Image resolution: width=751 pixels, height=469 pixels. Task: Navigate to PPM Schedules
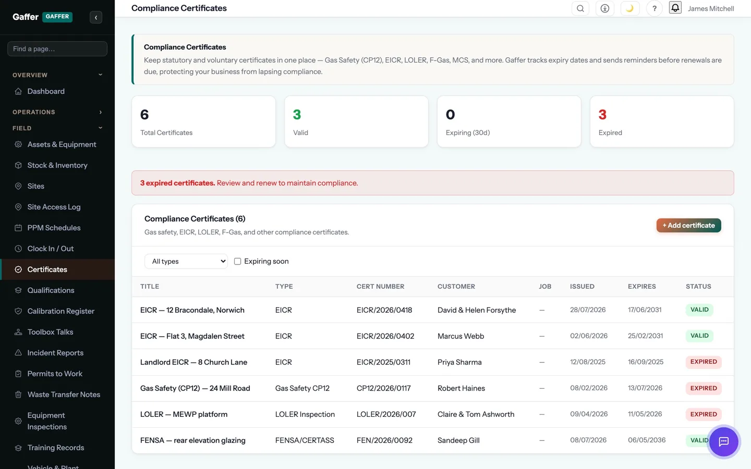tap(57, 228)
